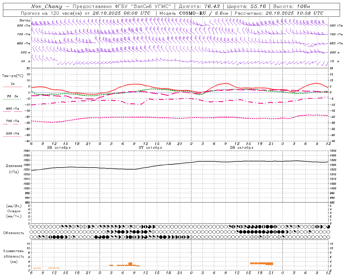Click the dotted pink line sample under 500 гПа

pyautogui.click(x=12, y=136)
